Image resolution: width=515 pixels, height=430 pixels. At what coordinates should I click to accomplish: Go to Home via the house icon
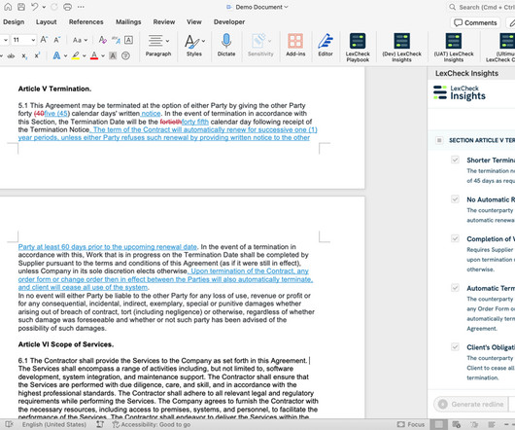click(x=8, y=7)
